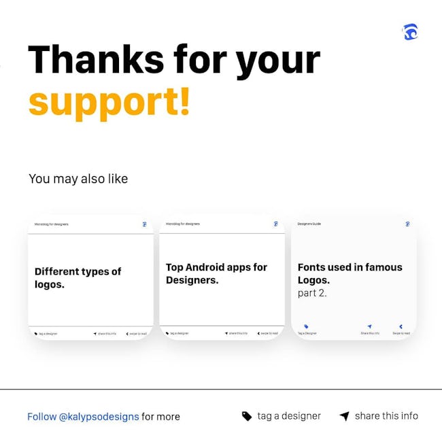Viewport: 442px width, 442px height.
Task: Click the blue swipe chevron in Fonts card
Action: pyautogui.click(x=401, y=326)
